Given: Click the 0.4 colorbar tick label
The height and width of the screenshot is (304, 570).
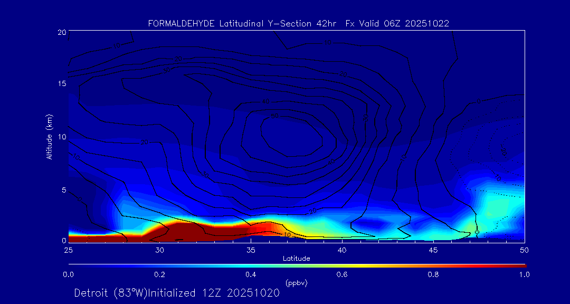Looking at the screenshot, I should click(x=251, y=274).
